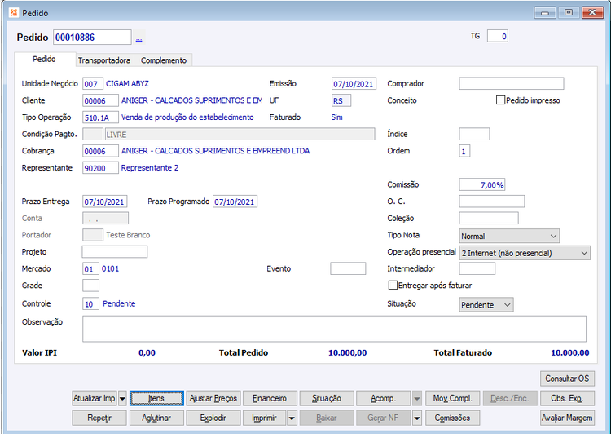
Task: Select the Avaliar Margem button
Action: [x=567, y=418]
